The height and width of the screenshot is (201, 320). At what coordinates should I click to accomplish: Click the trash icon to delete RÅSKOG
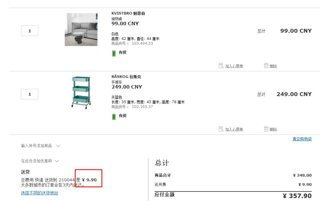click(x=267, y=129)
